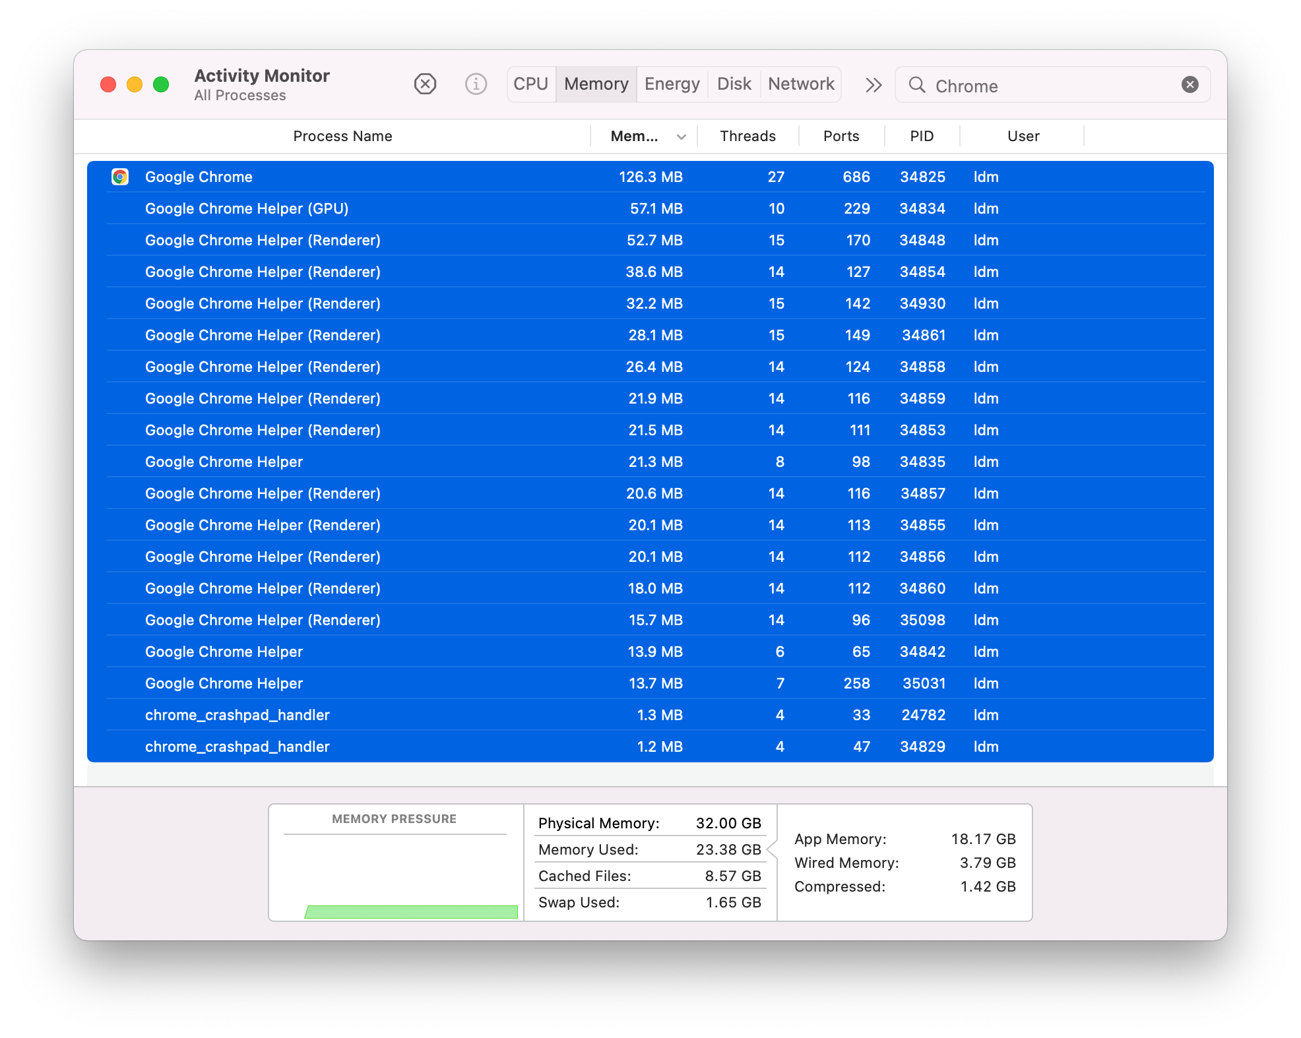Image resolution: width=1301 pixels, height=1038 pixels.
Task: Select Google Chrome Helper row PID 35031
Action: tap(650, 683)
